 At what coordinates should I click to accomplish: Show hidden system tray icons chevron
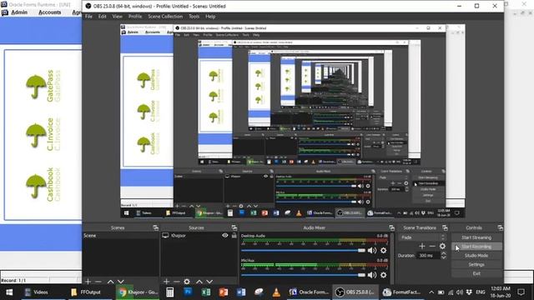431,292
